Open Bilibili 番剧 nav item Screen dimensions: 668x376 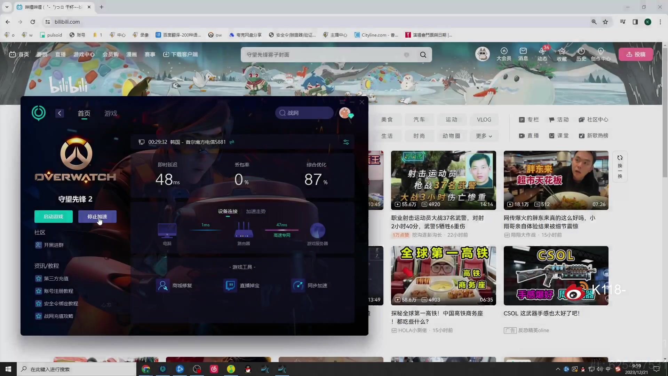pyautogui.click(x=42, y=54)
